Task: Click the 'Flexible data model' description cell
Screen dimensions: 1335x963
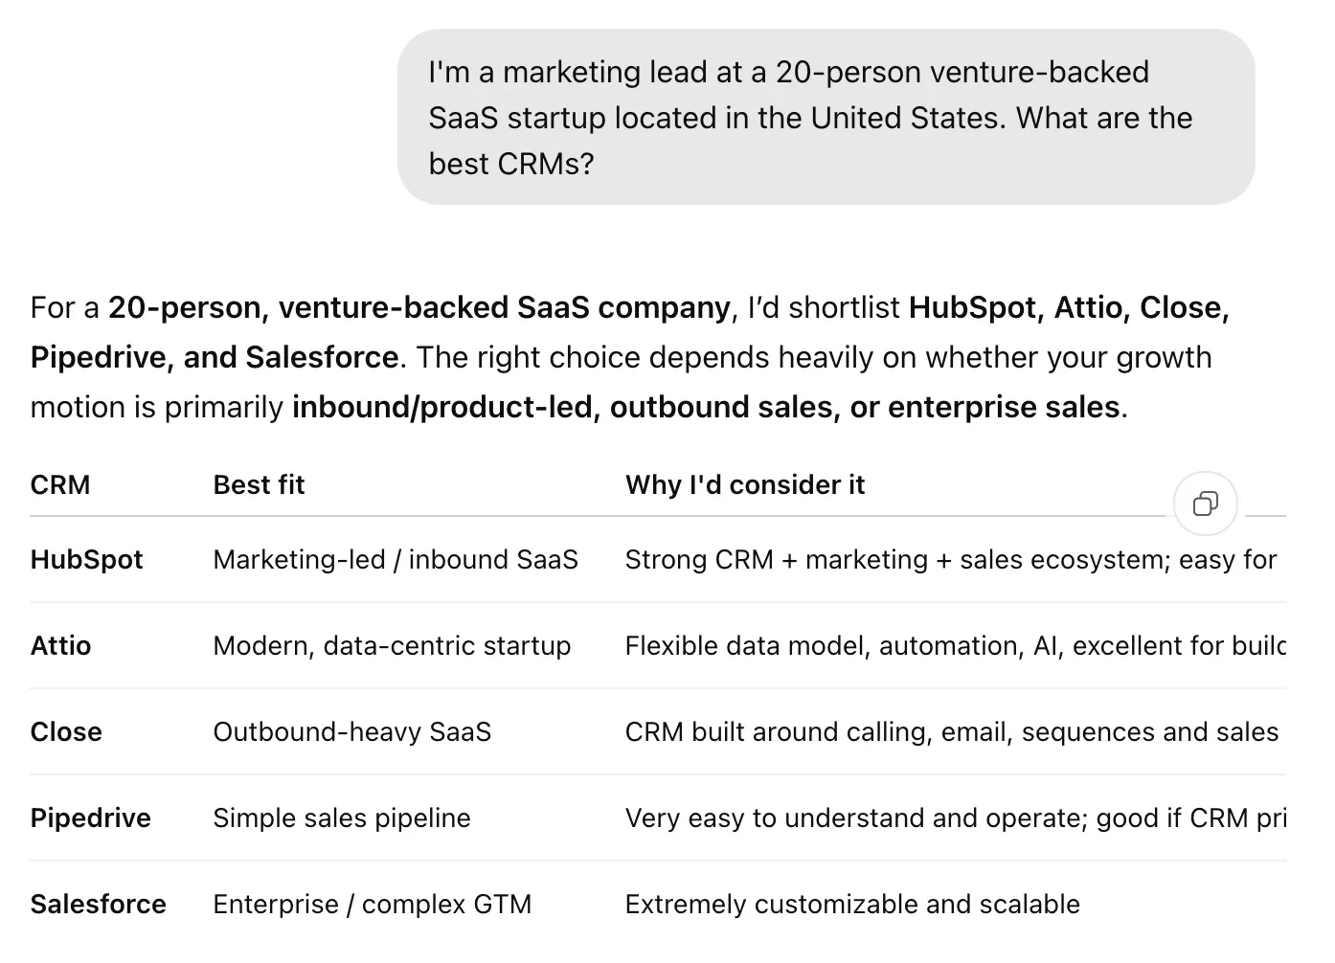Action: tap(955, 646)
